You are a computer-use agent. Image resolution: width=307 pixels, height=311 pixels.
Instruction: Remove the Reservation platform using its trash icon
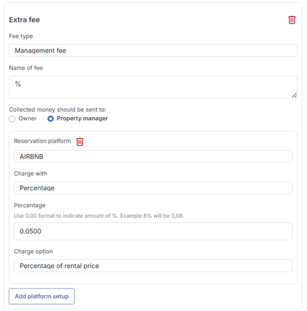80,141
